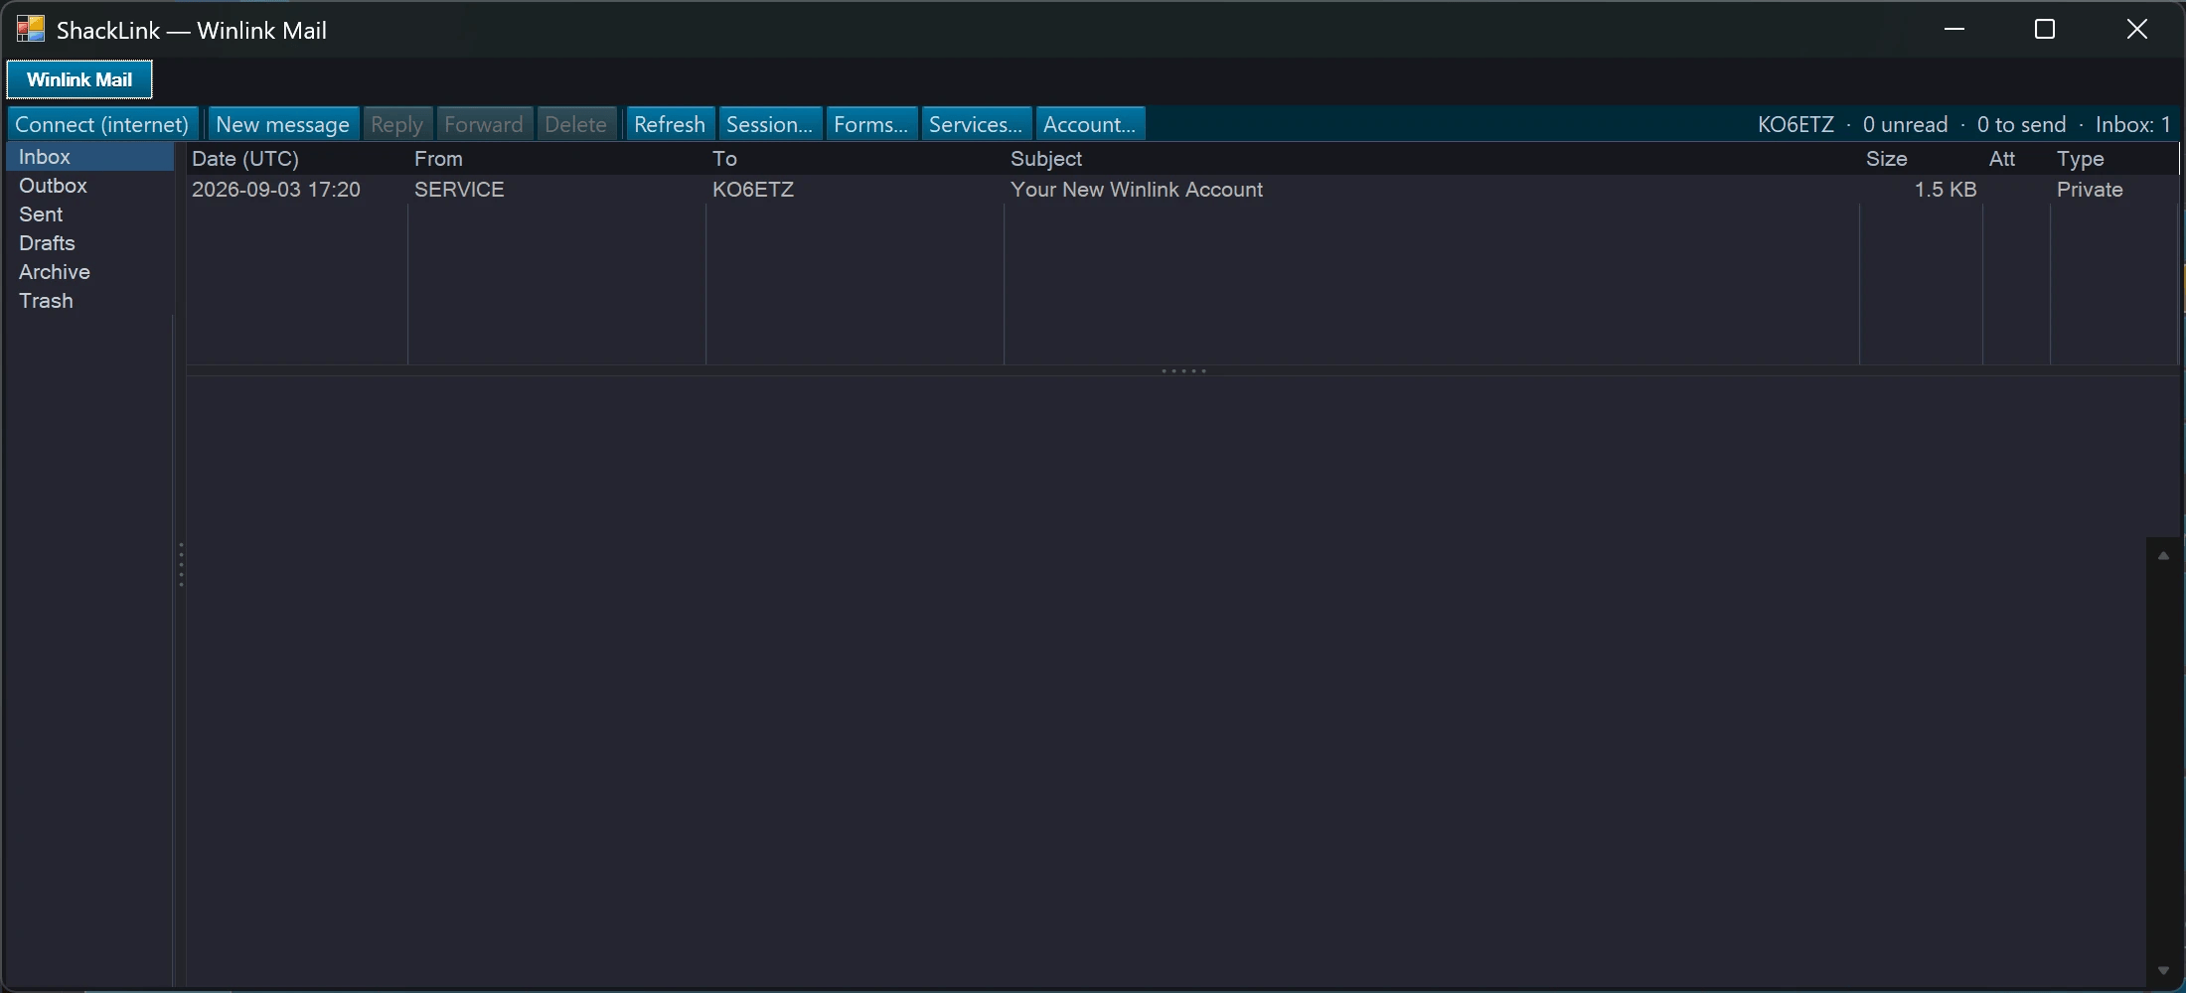Click the '0 unread' status text
The width and height of the screenshot is (2186, 993).
coord(1905,124)
